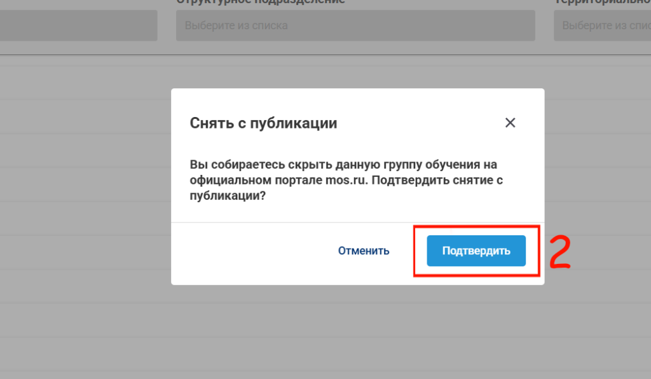Viewport: 651px width, 379px height.
Task: Click the red handwritten number 2 annotation
Action: click(x=559, y=252)
